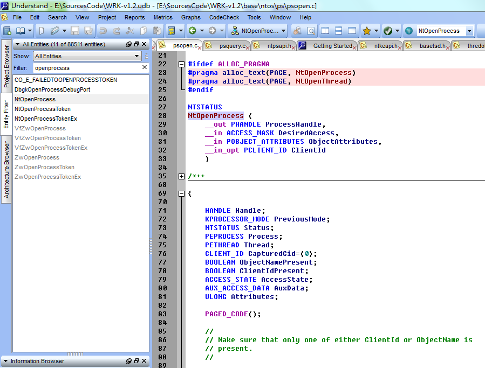Viewport: 485px width, 368px height.
Task: Open the Analyze dropdown arrow
Action: tap(181, 31)
